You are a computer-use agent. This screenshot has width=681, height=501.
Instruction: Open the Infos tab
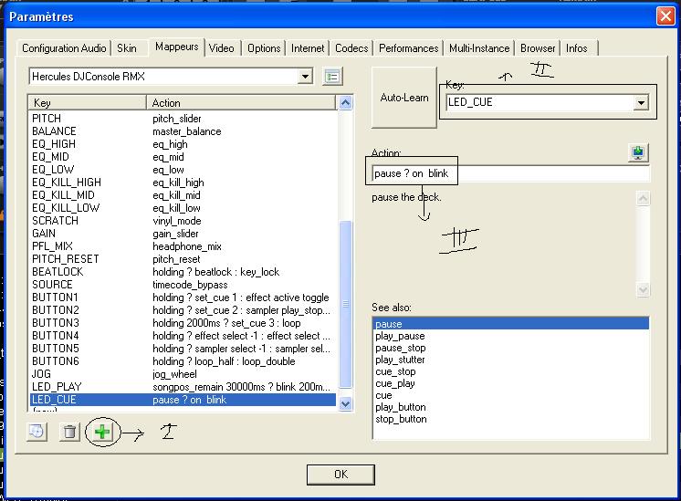coord(577,48)
